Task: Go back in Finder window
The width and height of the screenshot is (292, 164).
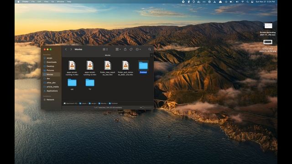Action: (66, 49)
